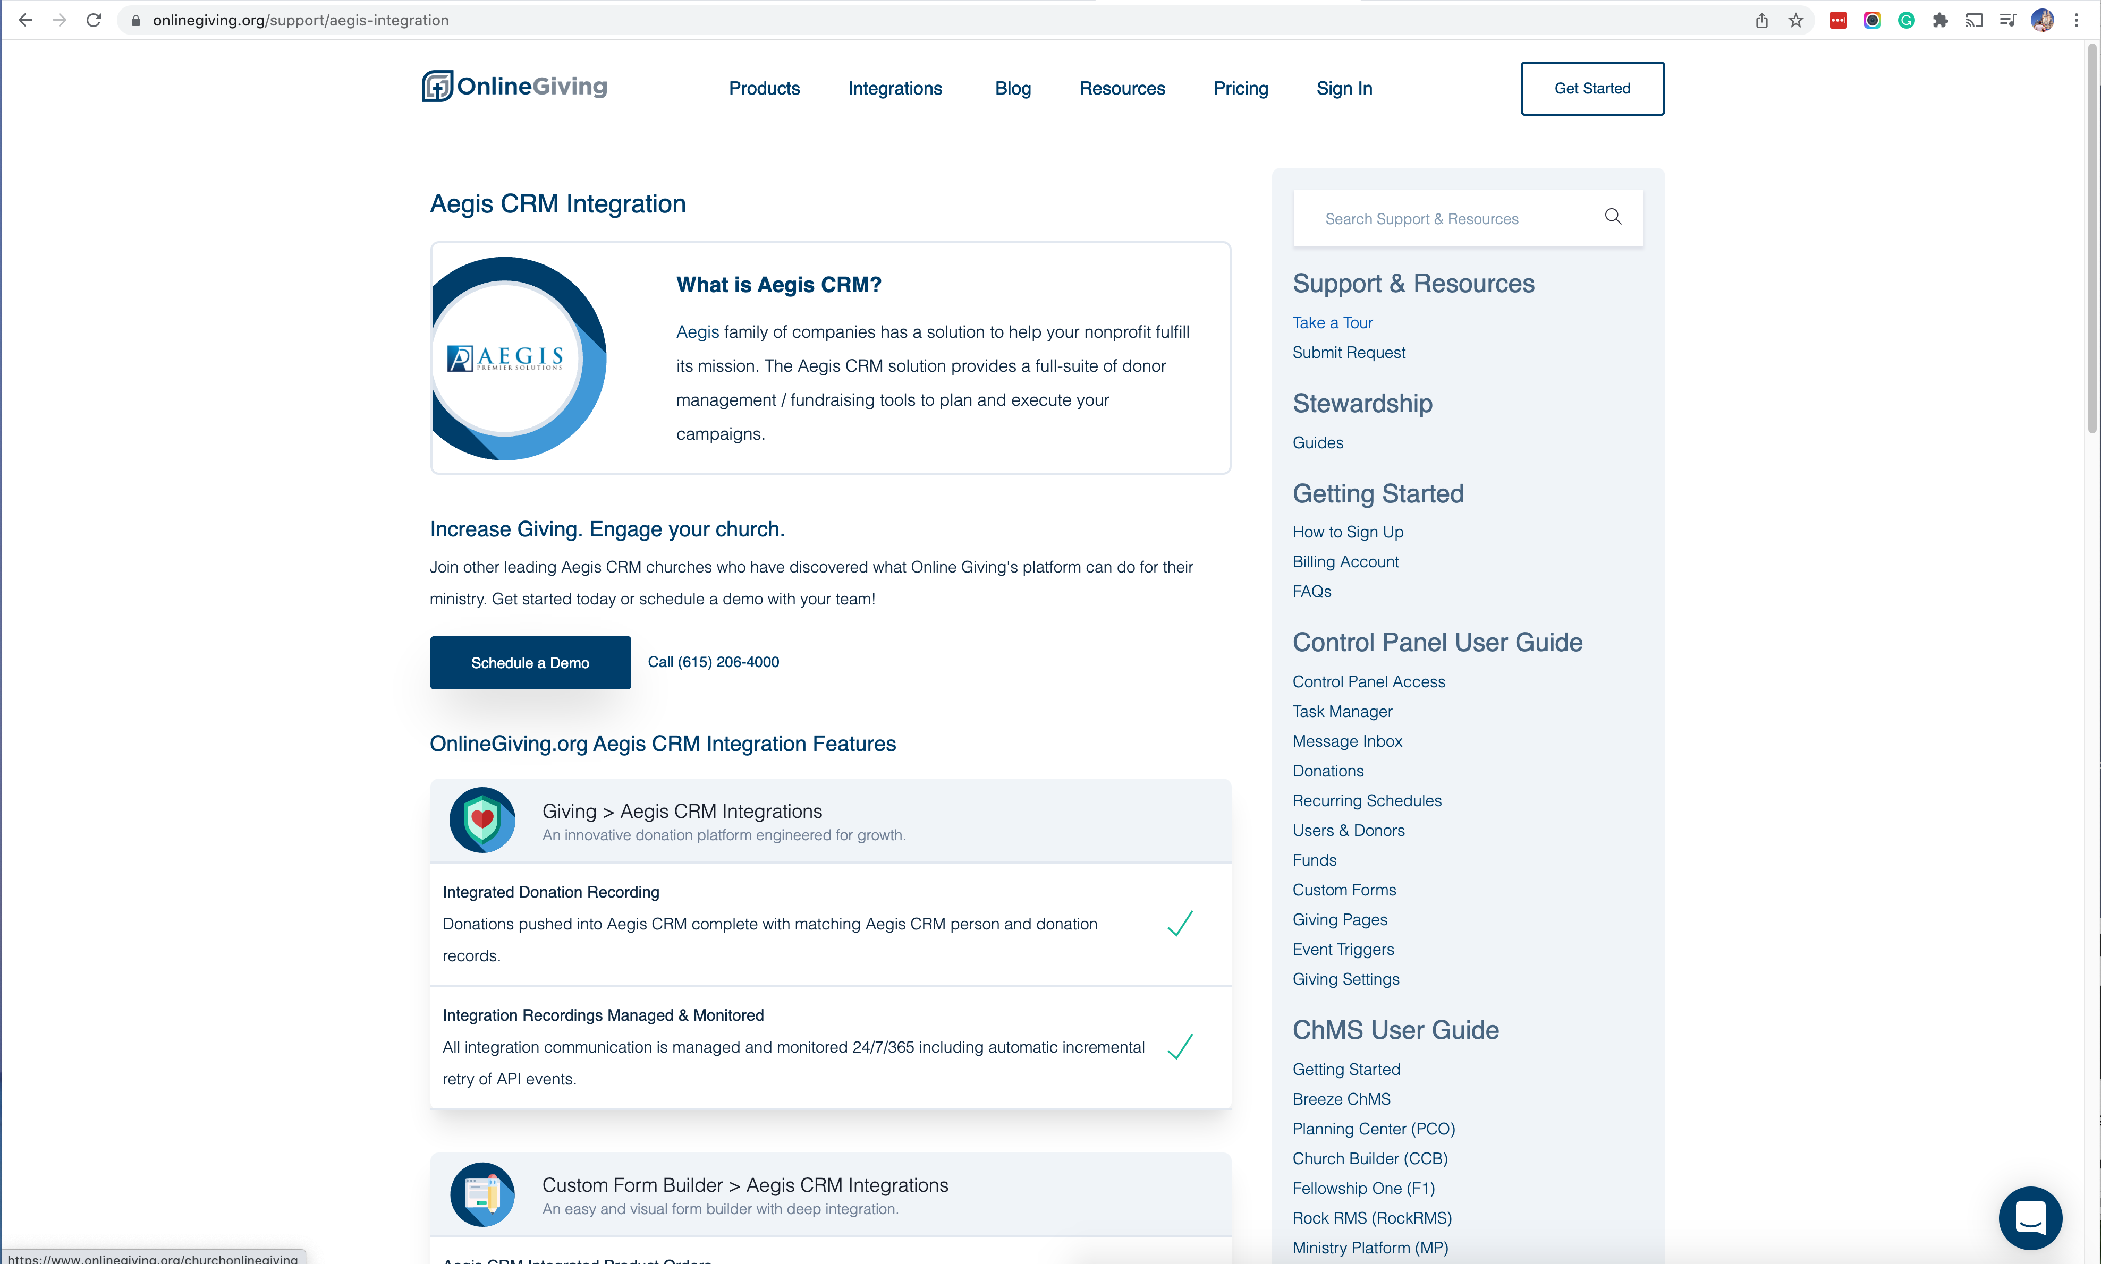Open Rock RMS (RockRMS) link
The height and width of the screenshot is (1264, 2101).
[1371, 1220]
